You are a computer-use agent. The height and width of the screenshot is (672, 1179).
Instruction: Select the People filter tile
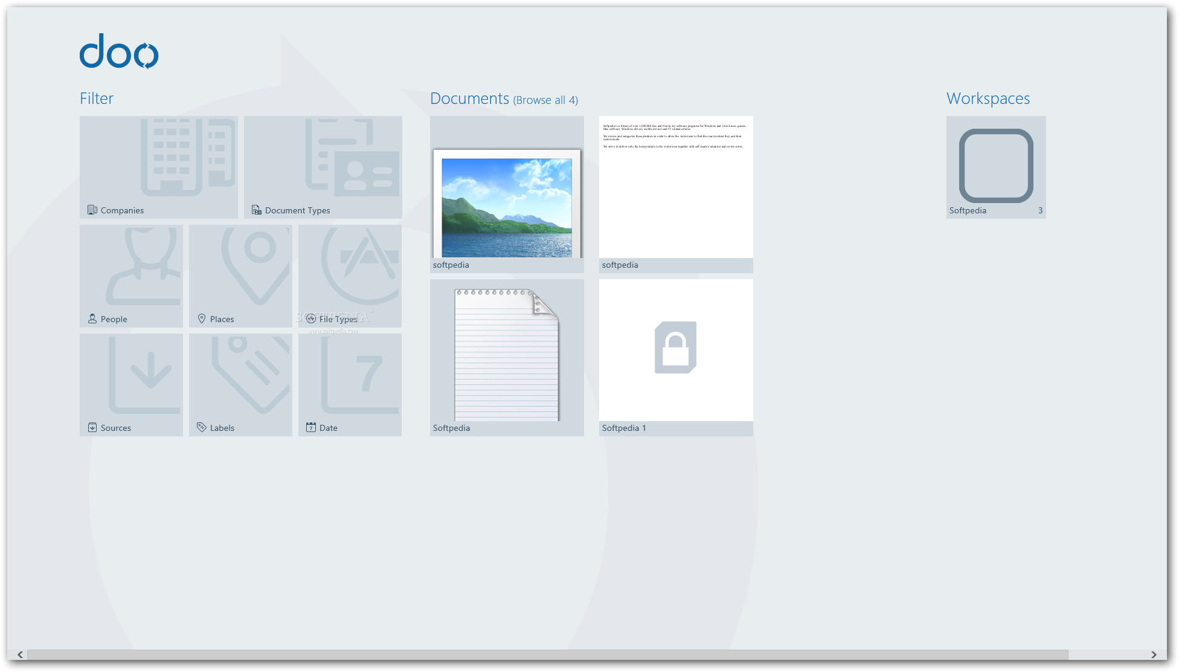click(x=131, y=276)
